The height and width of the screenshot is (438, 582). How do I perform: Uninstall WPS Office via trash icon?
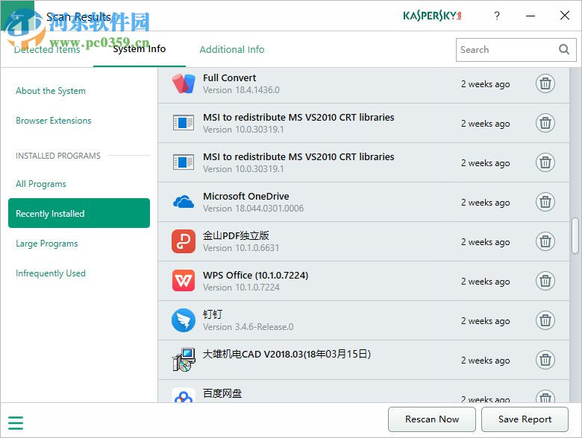pyautogui.click(x=545, y=281)
